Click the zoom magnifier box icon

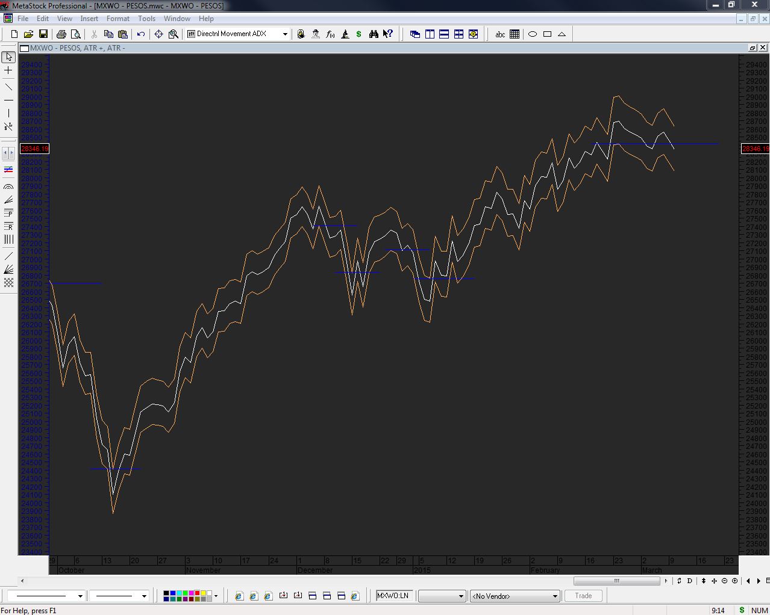[x=174, y=34]
